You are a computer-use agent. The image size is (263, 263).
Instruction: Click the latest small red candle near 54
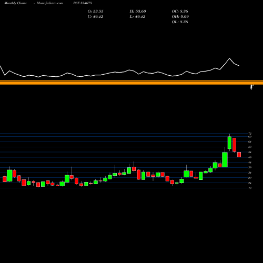(x=239, y=155)
